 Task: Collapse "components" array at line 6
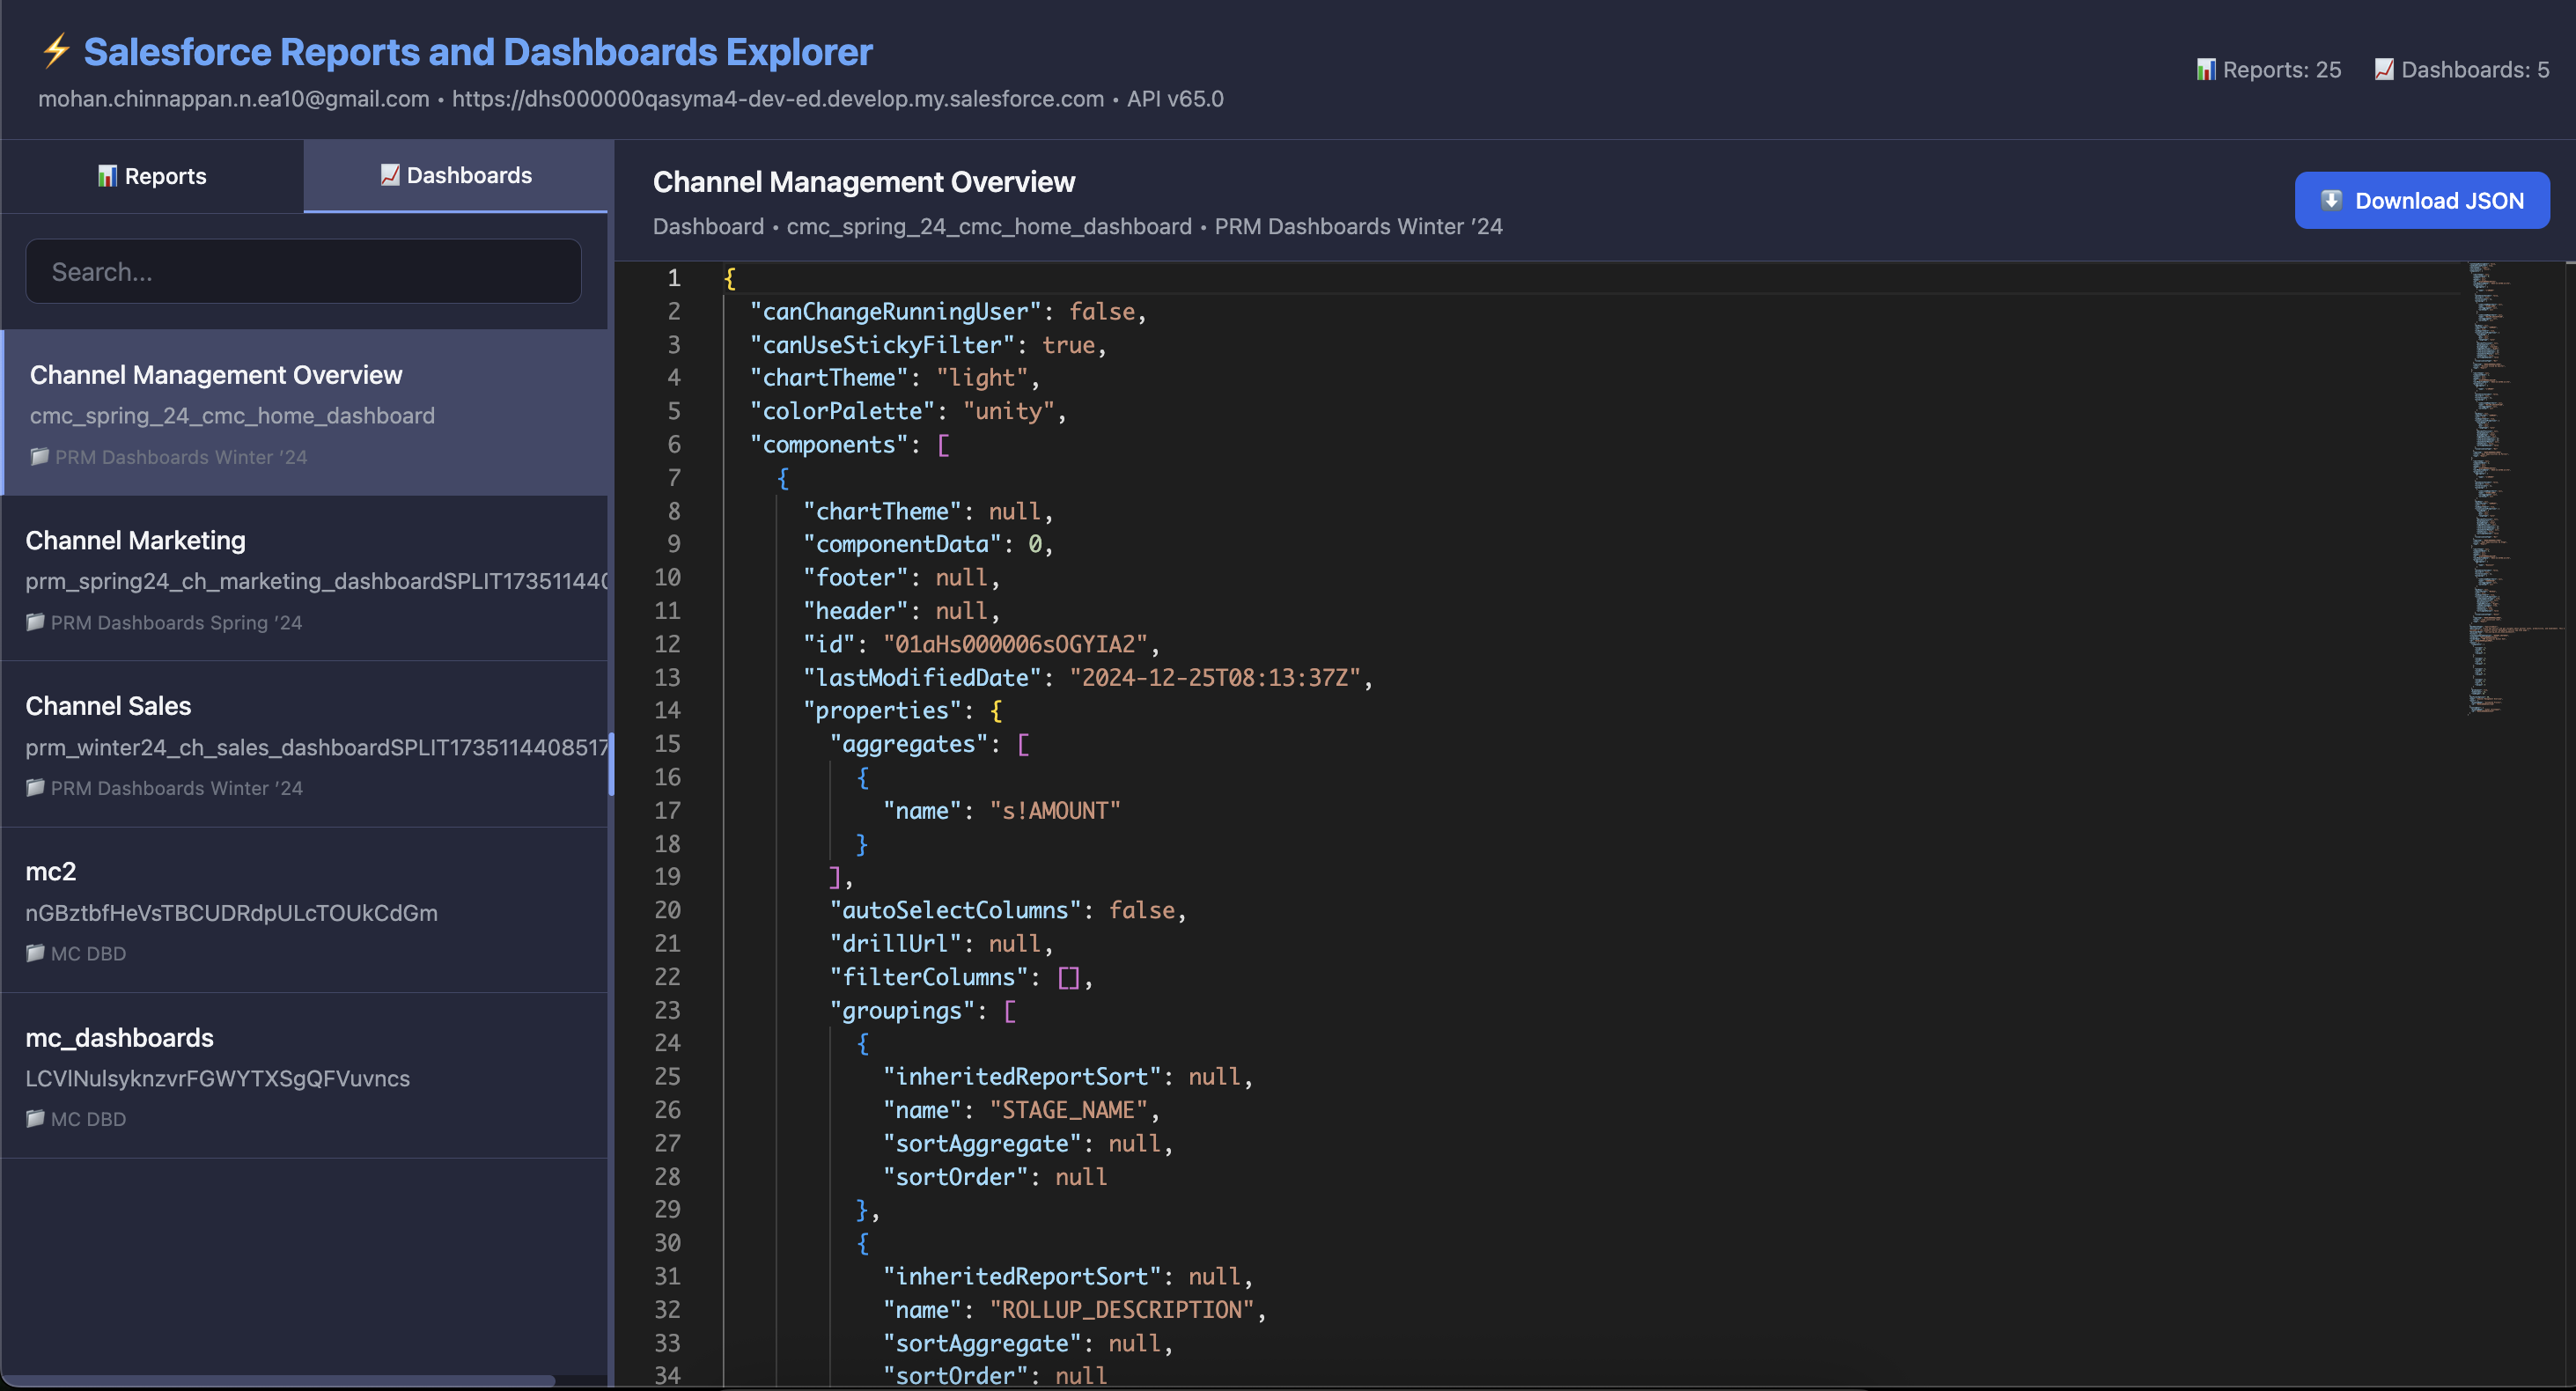click(705, 445)
